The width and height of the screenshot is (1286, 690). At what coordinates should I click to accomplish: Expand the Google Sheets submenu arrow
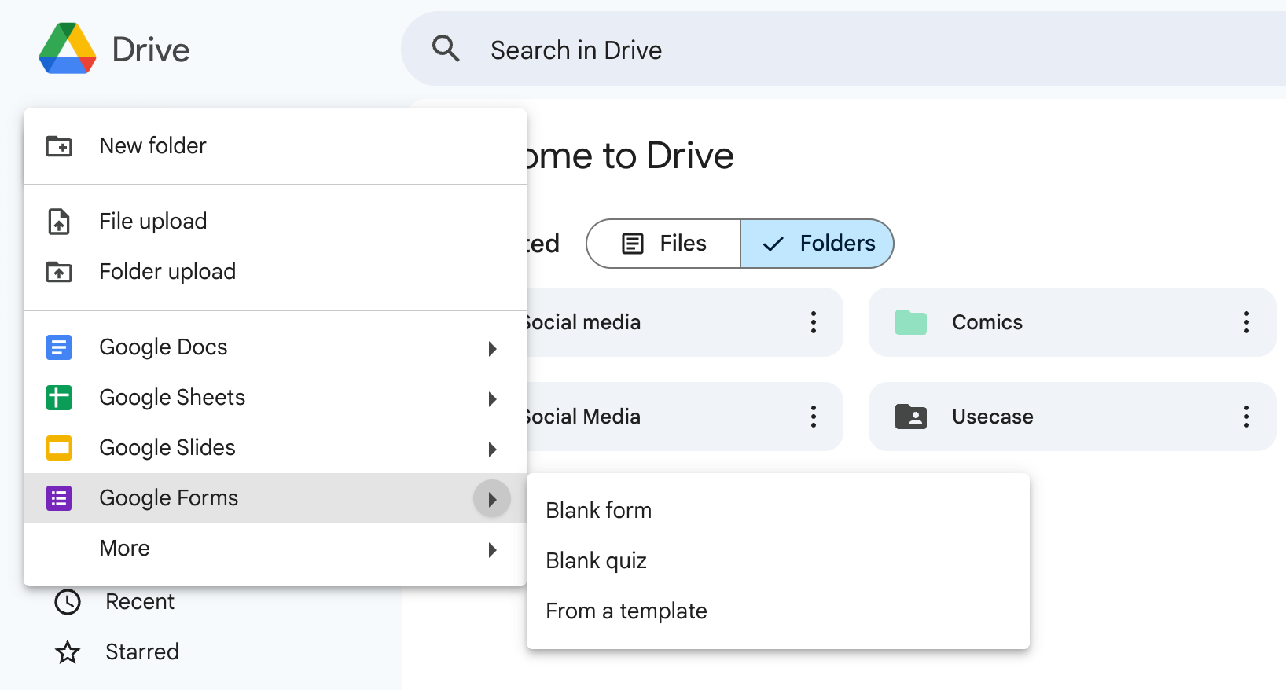pyautogui.click(x=492, y=398)
